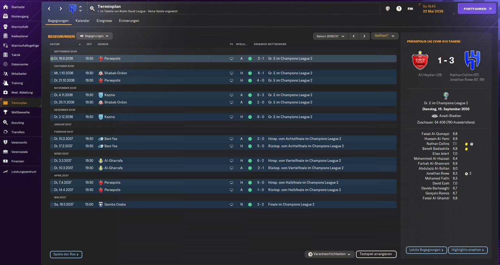The height and width of the screenshot is (265, 500).
Task: Click the Al-Hilal club badge in header
Action: (73, 9)
